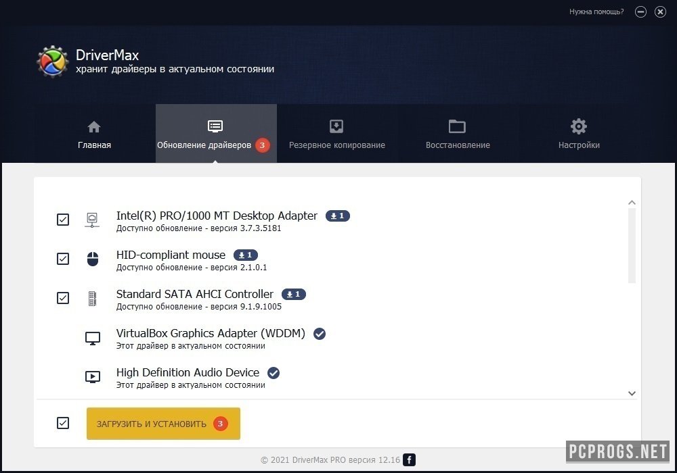Uncheck the Intel PRO/1000 MT Desktop Adapter
This screenshot has height=473, width=677.
(x=62, y=220)
